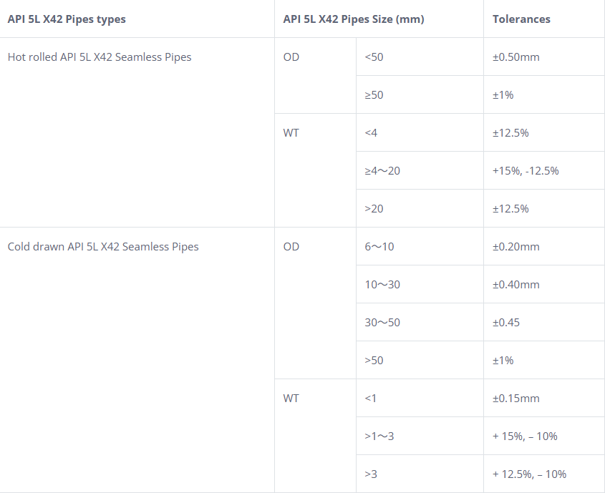
Task: Select the OD cell for hot rolled pipes
Action: click(291, 57)
